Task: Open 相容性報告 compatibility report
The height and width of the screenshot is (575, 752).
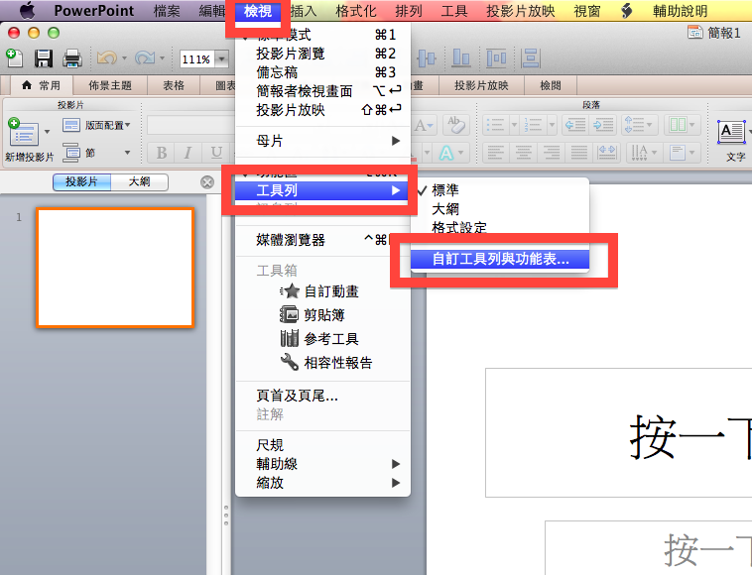Action: point(322,362)
